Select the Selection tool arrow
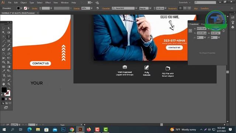The image size is (236, 133). (x=4, y=28)
